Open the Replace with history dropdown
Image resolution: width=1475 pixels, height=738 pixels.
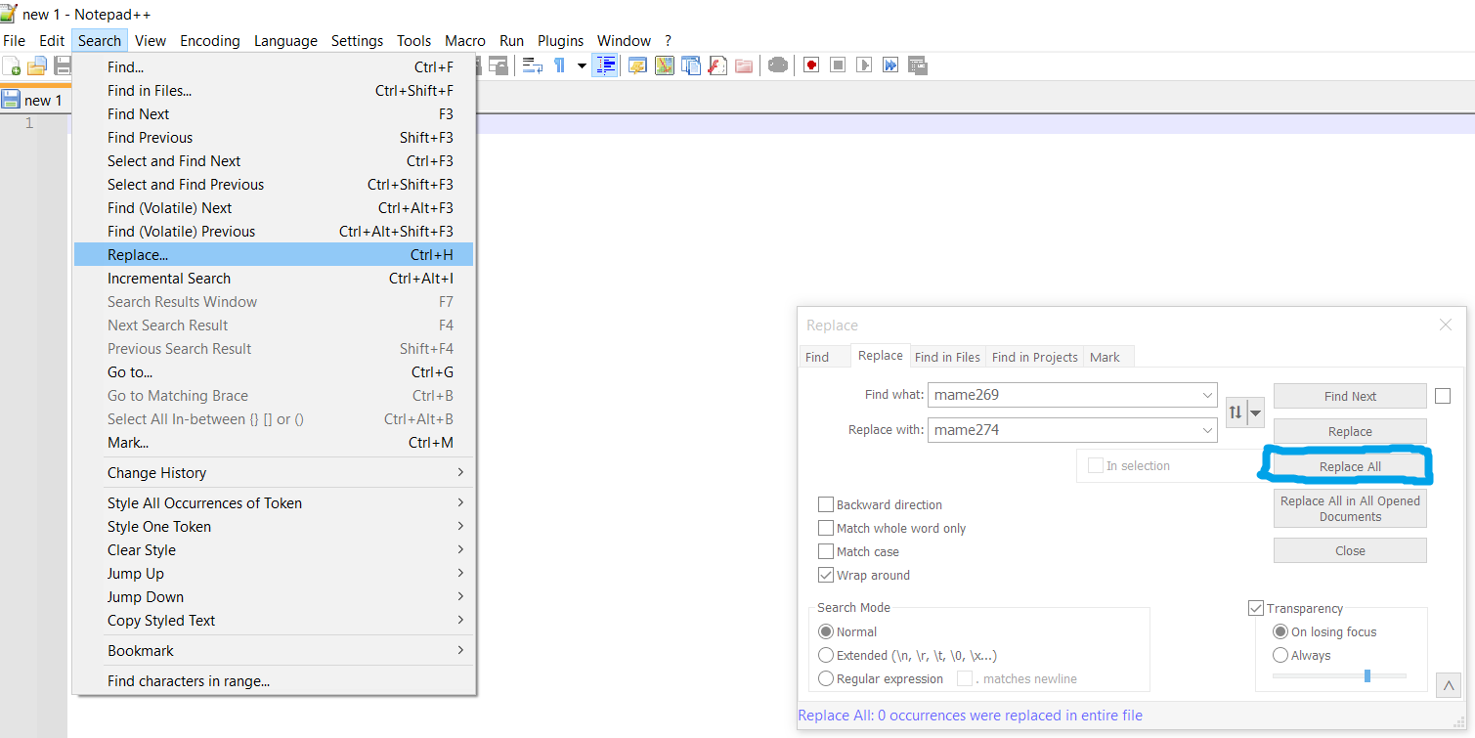pos(1207,430)
